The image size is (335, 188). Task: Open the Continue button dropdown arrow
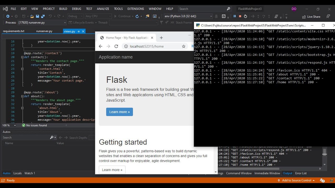[132, 16]
